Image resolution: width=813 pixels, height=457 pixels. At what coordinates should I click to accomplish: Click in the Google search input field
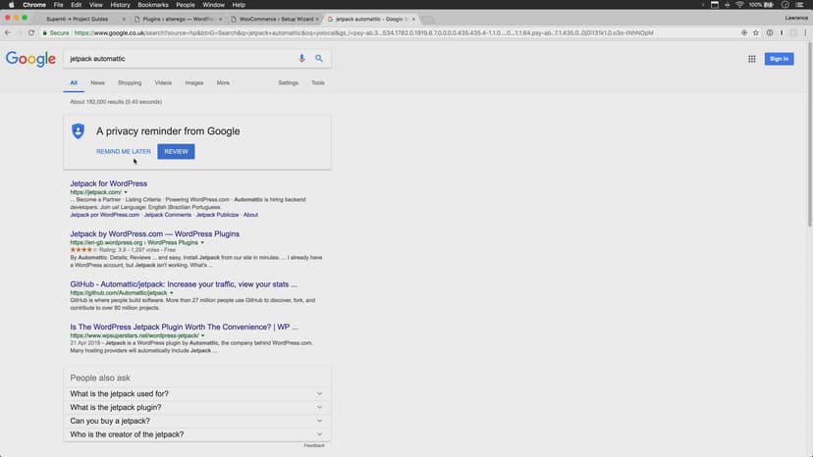pos(177,59)
